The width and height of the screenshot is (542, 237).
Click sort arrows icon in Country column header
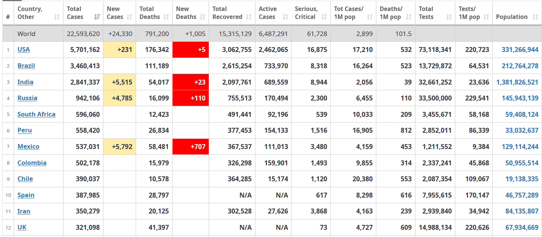coord(57,17)
